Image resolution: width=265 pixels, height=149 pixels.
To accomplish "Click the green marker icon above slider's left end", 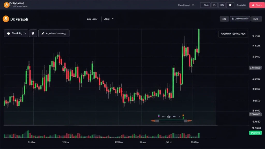I will pyautogui.click(x=159, y=117).
